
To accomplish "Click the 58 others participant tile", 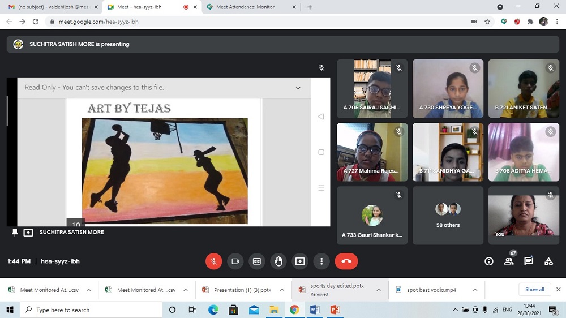I will tap(448, 216).
